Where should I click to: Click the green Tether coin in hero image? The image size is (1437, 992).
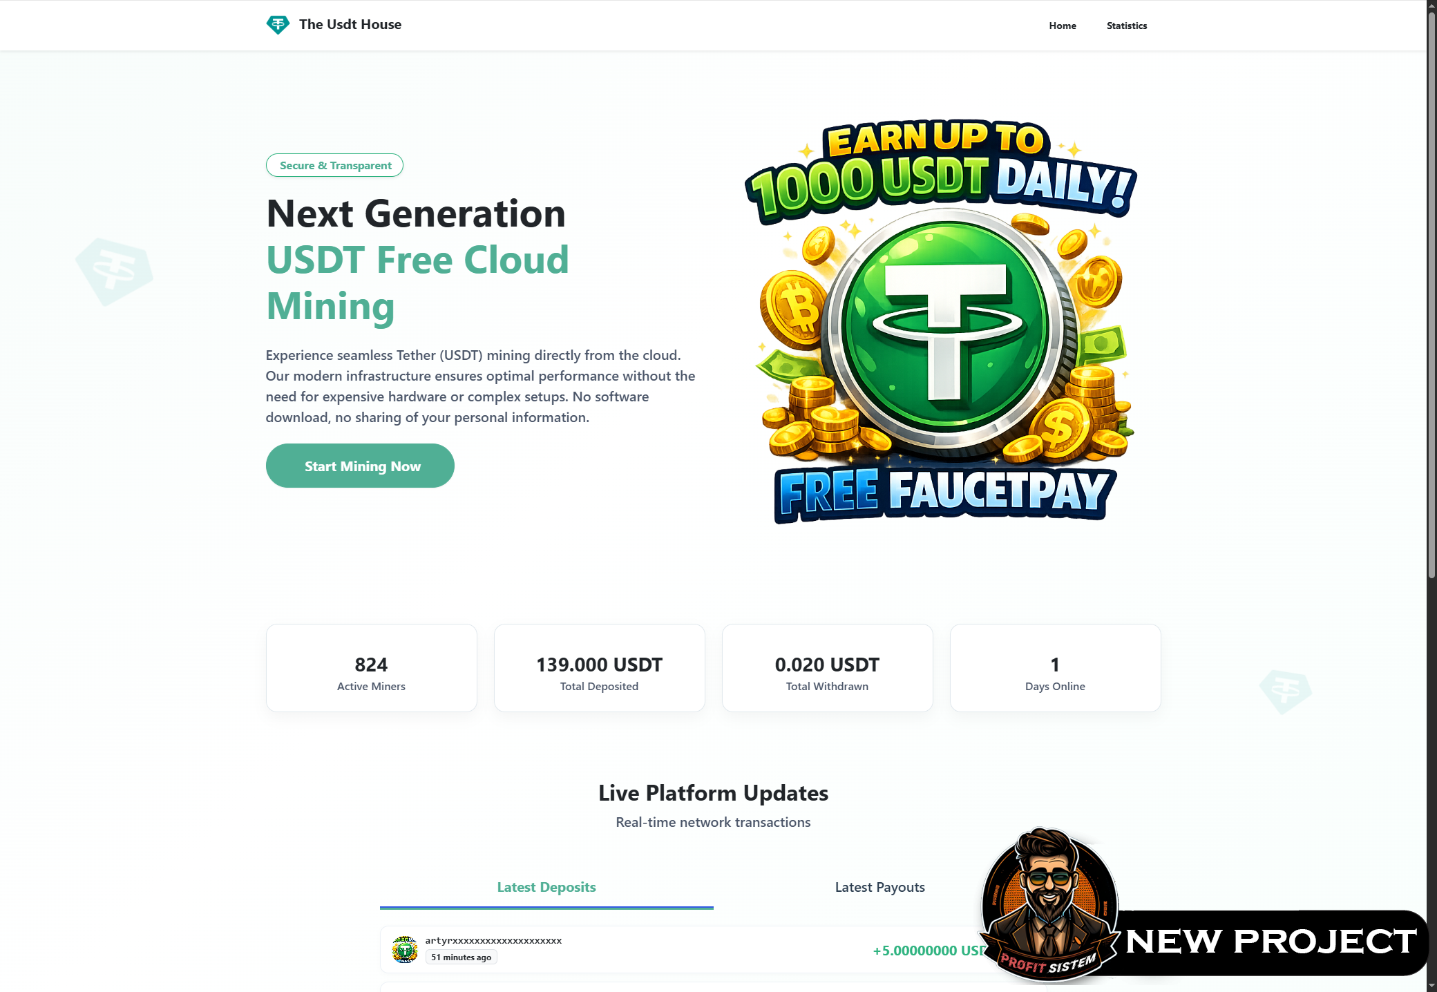point(946,328)
